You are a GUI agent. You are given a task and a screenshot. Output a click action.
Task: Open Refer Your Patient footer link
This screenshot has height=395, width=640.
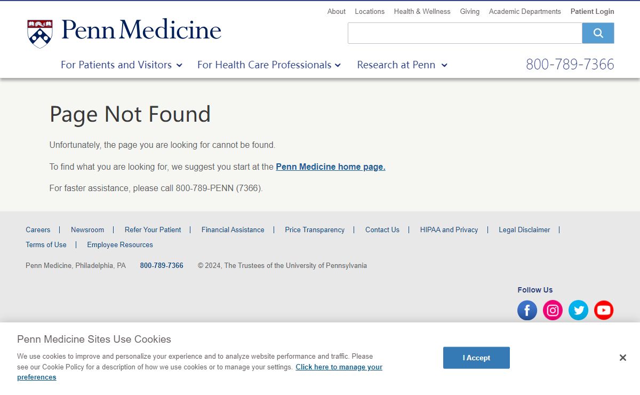point(153,230)
